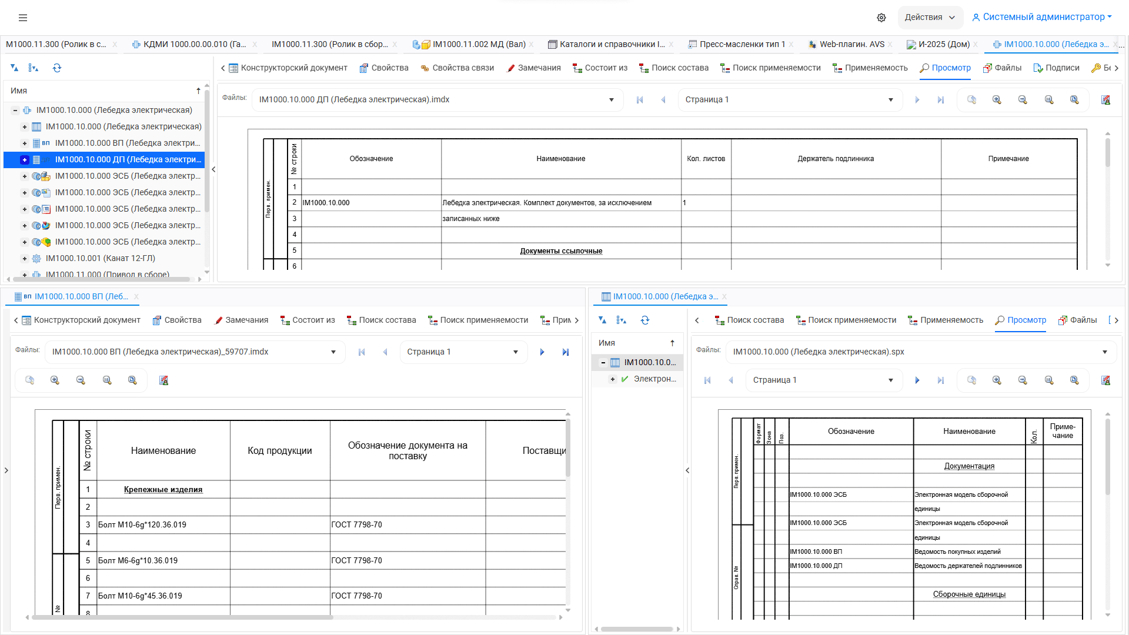Expand IM1000.10.001 Канат 12-ГЛ node
This screenshot has height=635, width=1129.
coord(25,259)
